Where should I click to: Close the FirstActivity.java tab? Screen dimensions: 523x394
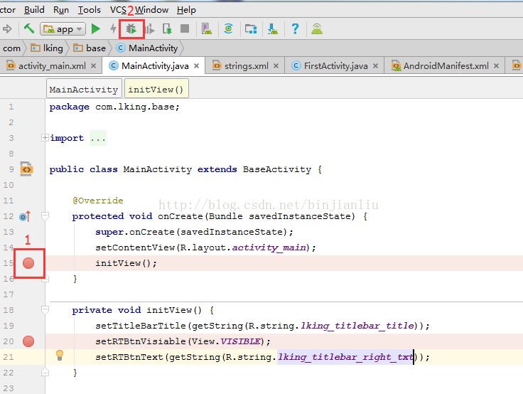click(376, 66)
